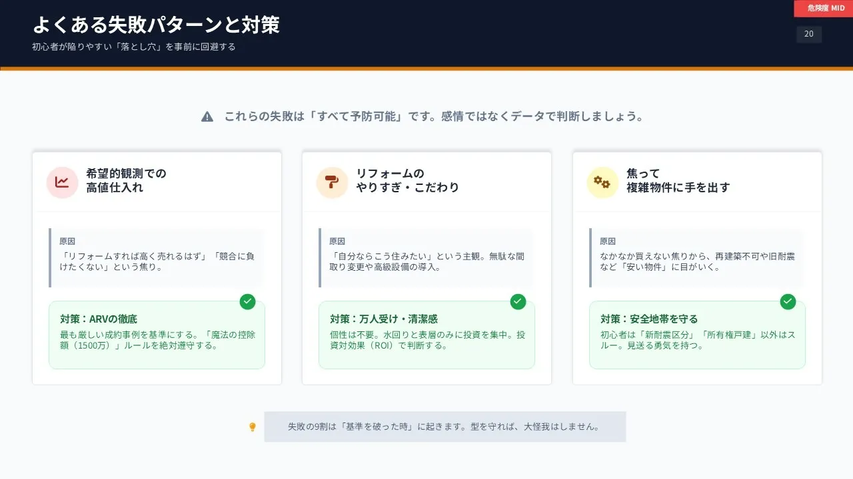The image size is (853, 479).
Task: Click the lightbulb tip icon
Action: [x=253, y=427]
